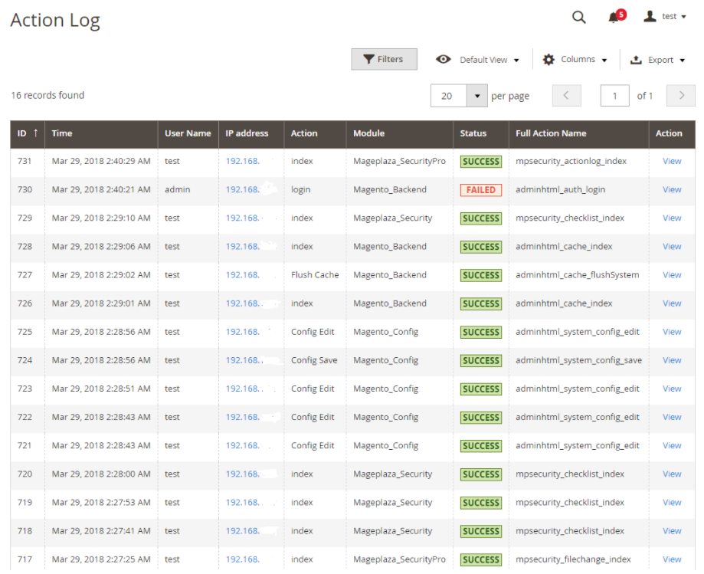704x574 pixels.
Task: Click IP address link in row 731
Action: [243, 161]
